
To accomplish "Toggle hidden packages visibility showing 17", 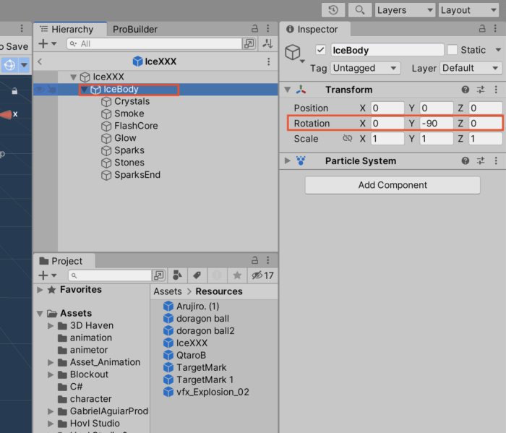I will coord(262,275).
